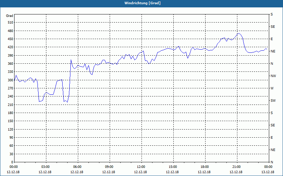Click the 0 value at the degree axis origin
This screenshot has width=283, height=176.
[x=12, y=162]
